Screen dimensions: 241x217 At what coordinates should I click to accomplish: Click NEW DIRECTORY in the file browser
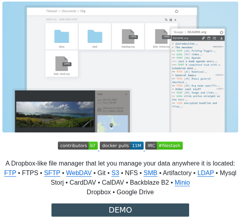pyautogui.click(x=68, y=20)
